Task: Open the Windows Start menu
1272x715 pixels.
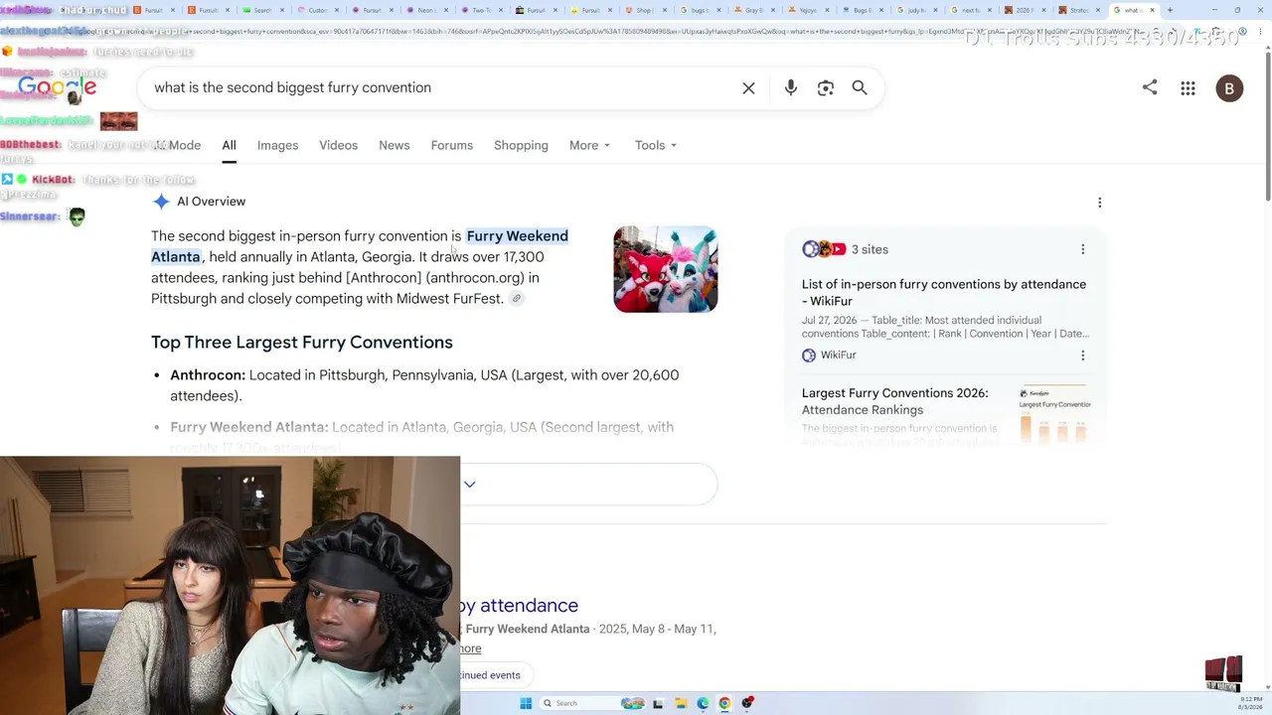Action: [526, 703]
